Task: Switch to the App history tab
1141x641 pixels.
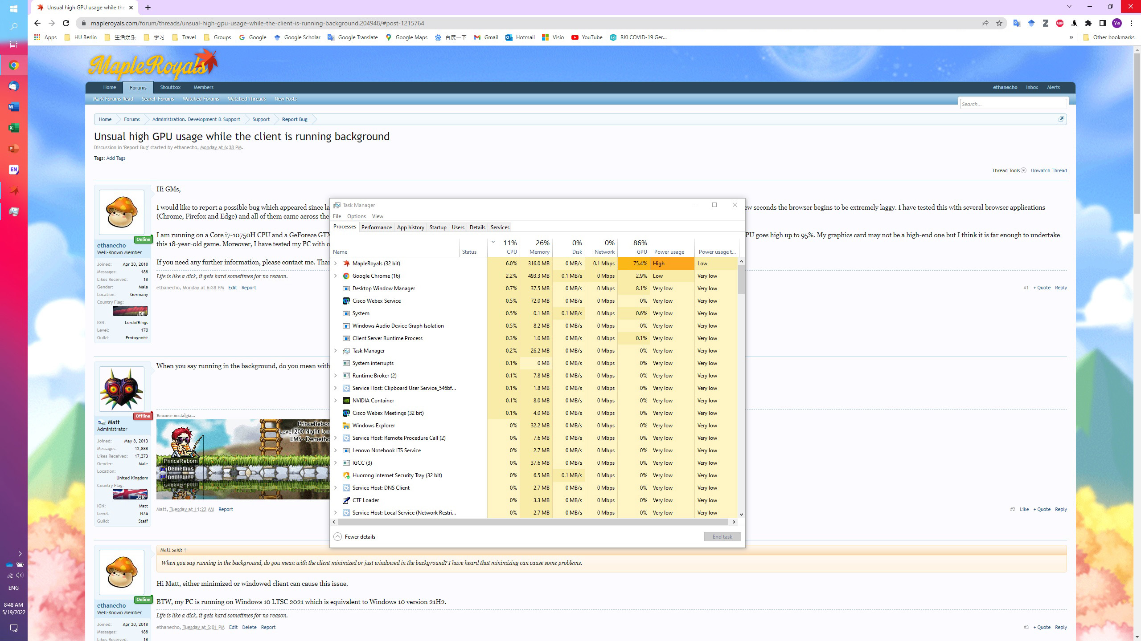Action: click(x=410, y=227)
